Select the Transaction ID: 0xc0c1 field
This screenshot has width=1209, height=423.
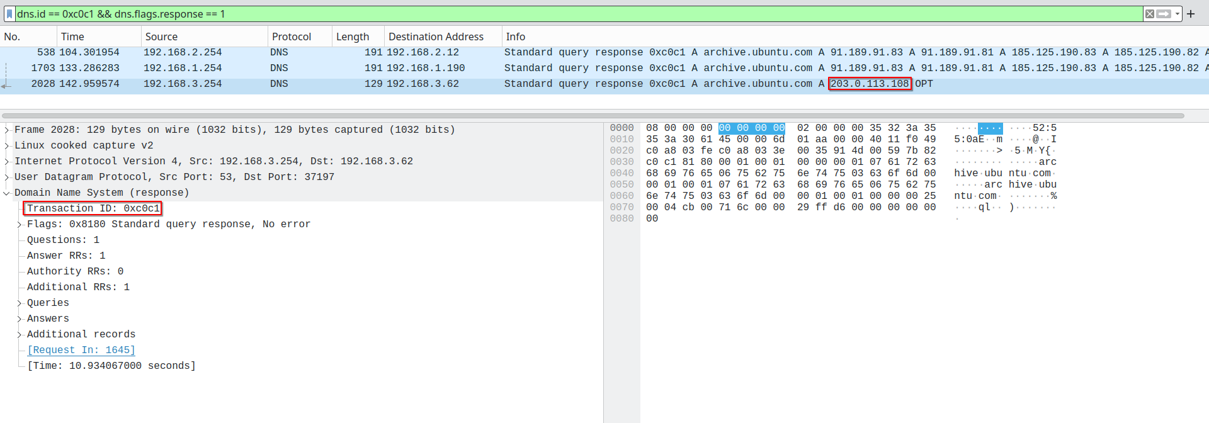93,208
